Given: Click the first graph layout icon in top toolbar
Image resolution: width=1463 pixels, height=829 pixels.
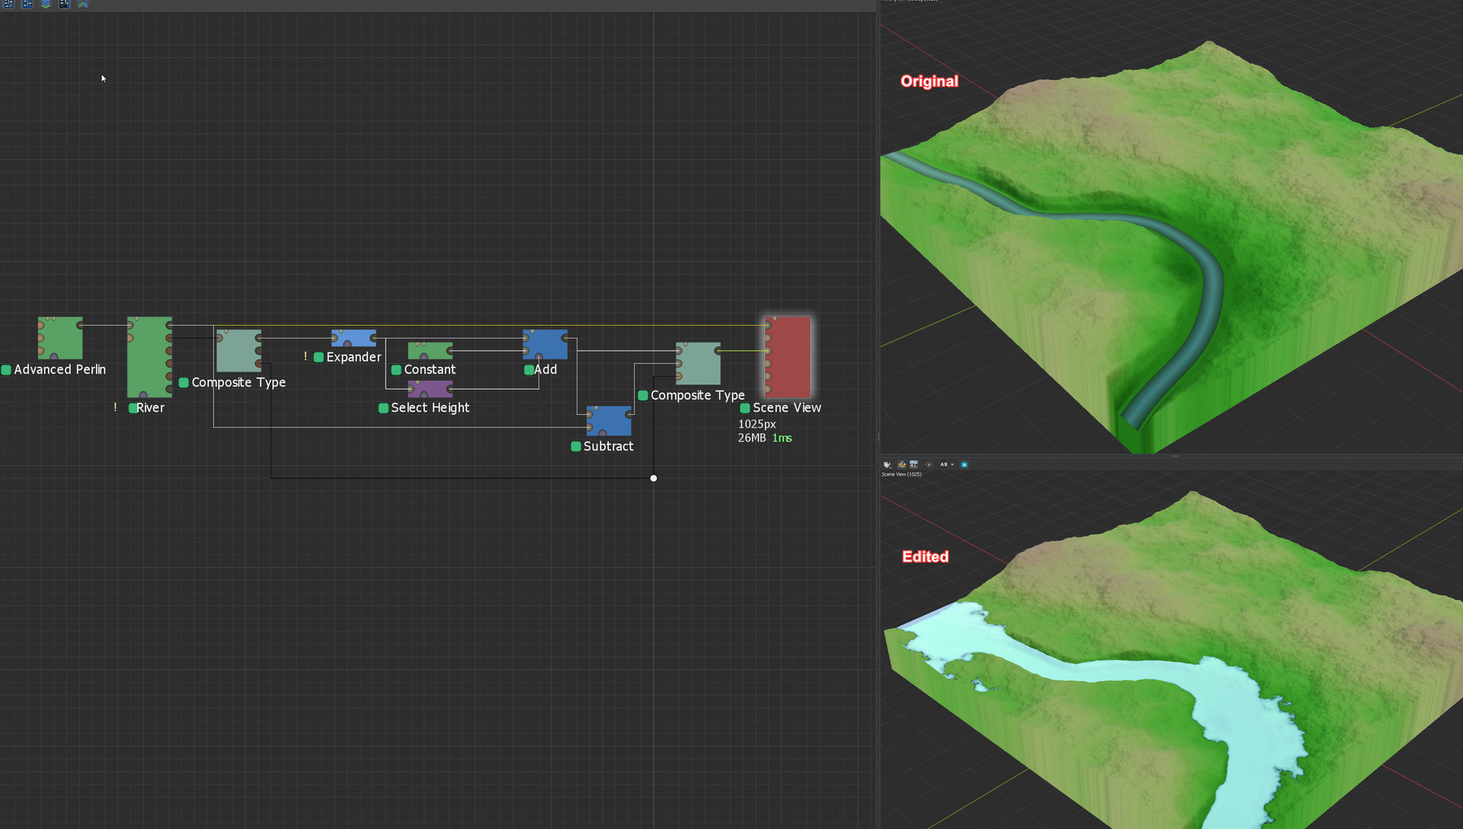Looking at the screenshot, I should [8, 4].
